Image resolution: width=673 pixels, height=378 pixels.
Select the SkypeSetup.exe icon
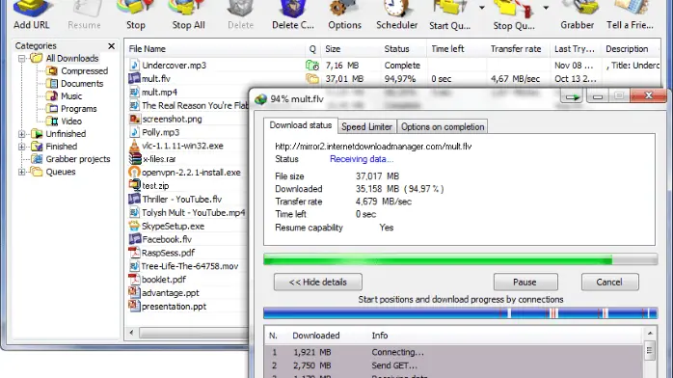[x=134, y=226]
